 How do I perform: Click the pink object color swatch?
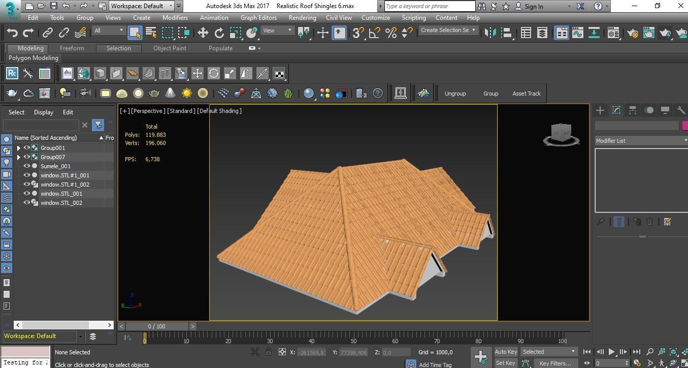coord(685,126)
